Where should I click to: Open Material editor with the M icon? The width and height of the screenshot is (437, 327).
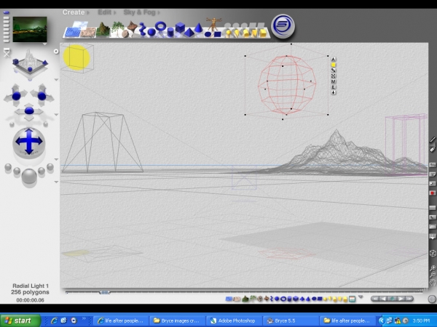[334, 81]
